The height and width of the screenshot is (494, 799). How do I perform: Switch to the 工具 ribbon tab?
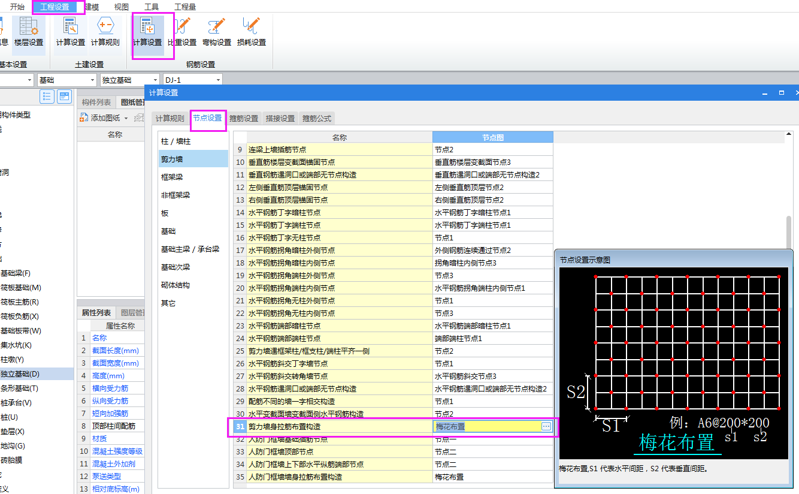tap(152, 7)
